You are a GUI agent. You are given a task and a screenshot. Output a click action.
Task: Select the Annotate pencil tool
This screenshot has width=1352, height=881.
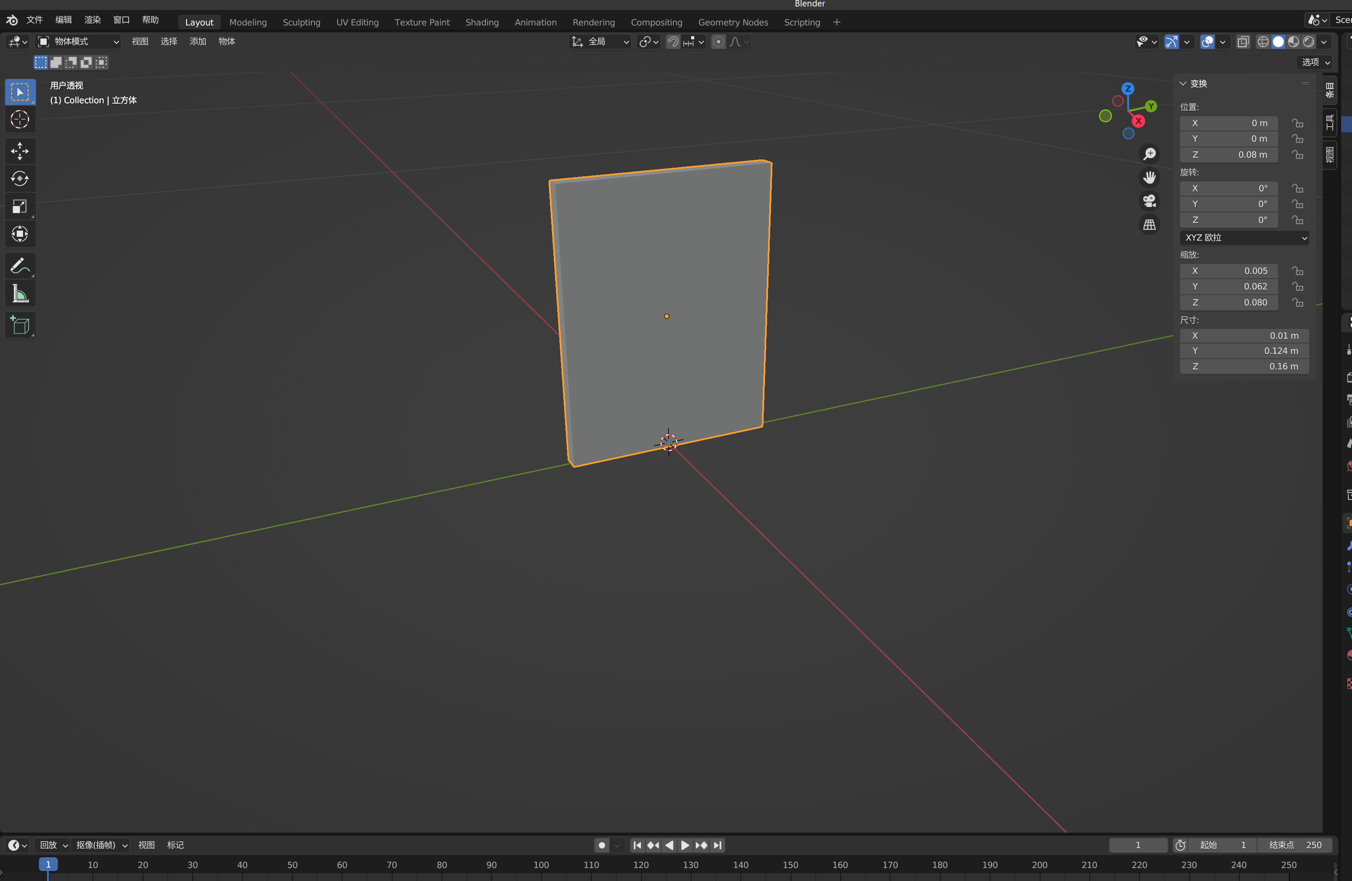20,265
